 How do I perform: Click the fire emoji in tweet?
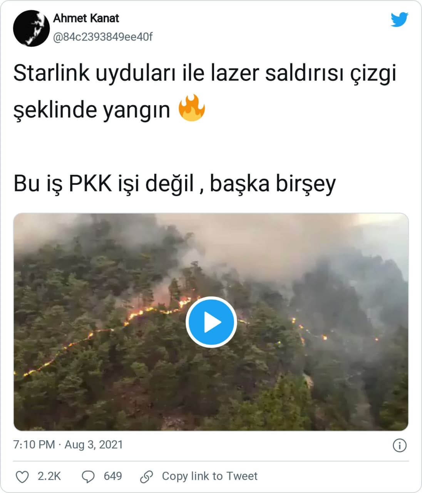(192, 108)
